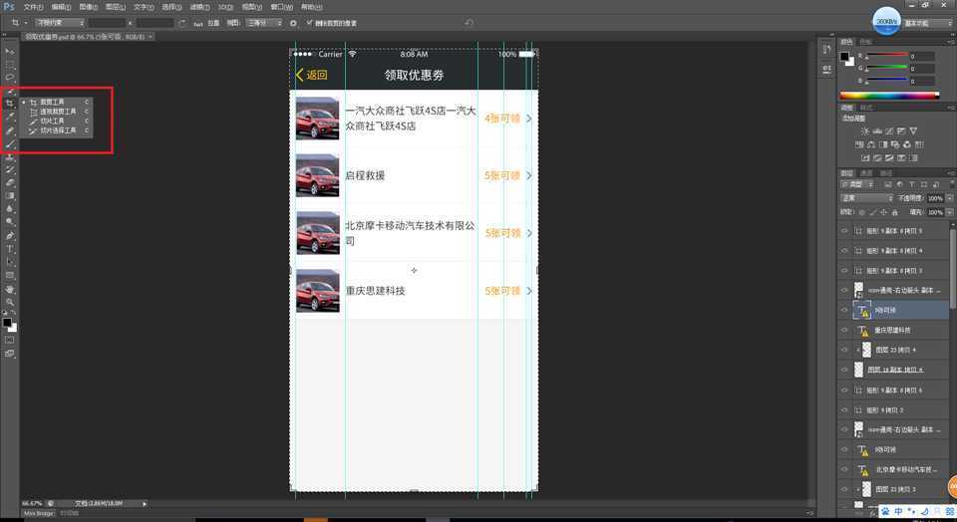Choose 透视裁剪工具 from the flyout
Screen dimensions: 957x522
[58, 112]
